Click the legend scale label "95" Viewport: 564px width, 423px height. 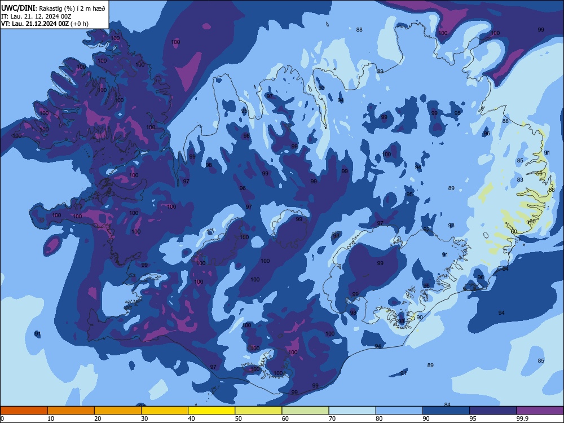[473, 418]
